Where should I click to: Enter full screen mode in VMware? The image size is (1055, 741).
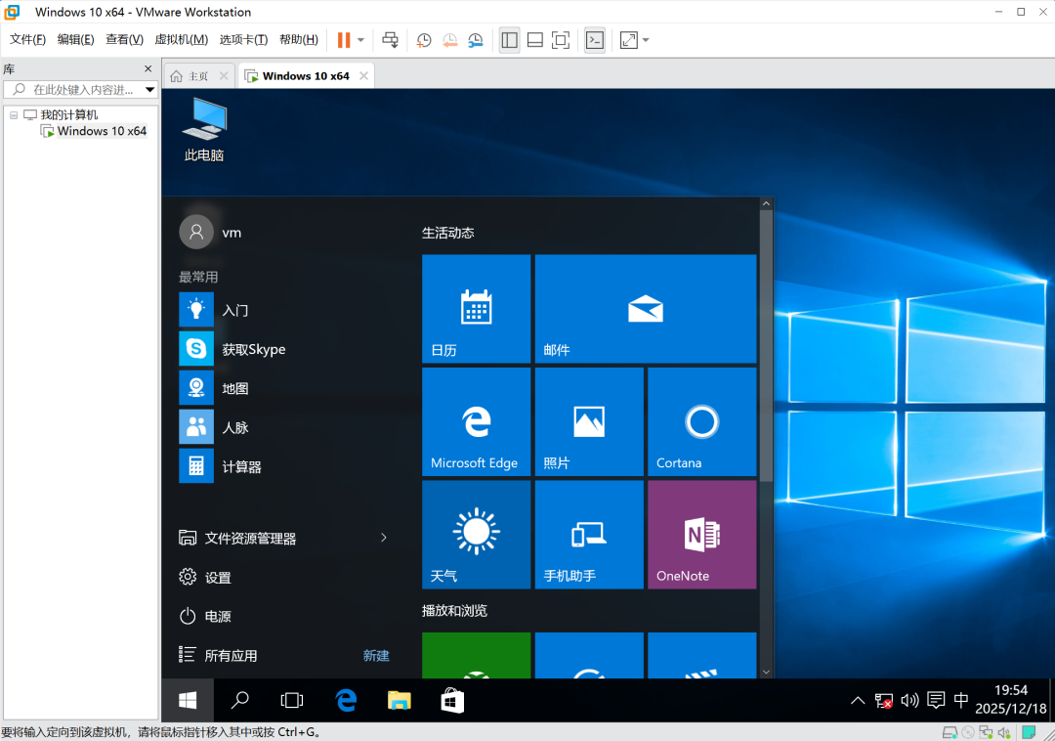(x=561, y=40)
